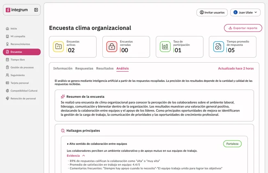Select Encuestas in the sidebar
Screen dimensions: 268x173
coord(22,52)
